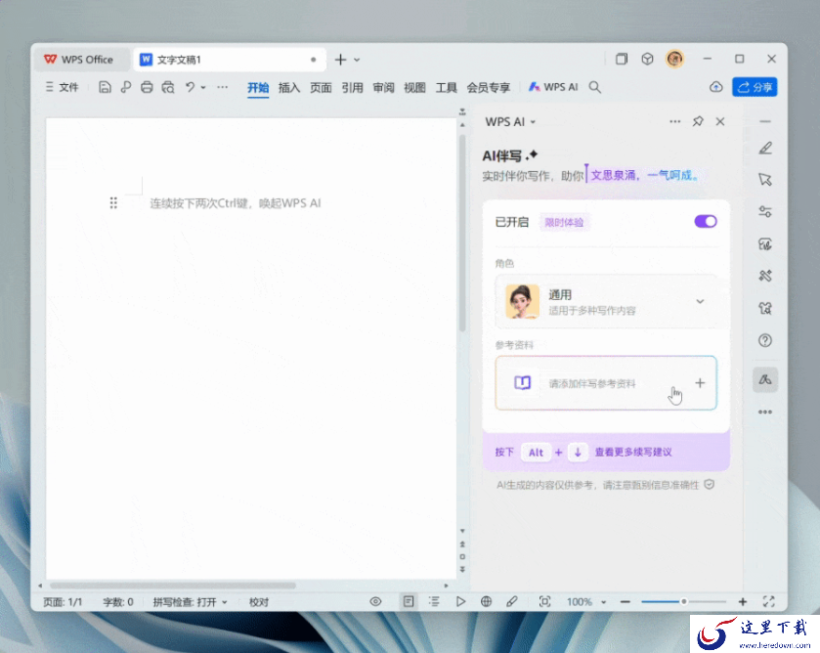Click the cube icon in title bar

point(647,59)
